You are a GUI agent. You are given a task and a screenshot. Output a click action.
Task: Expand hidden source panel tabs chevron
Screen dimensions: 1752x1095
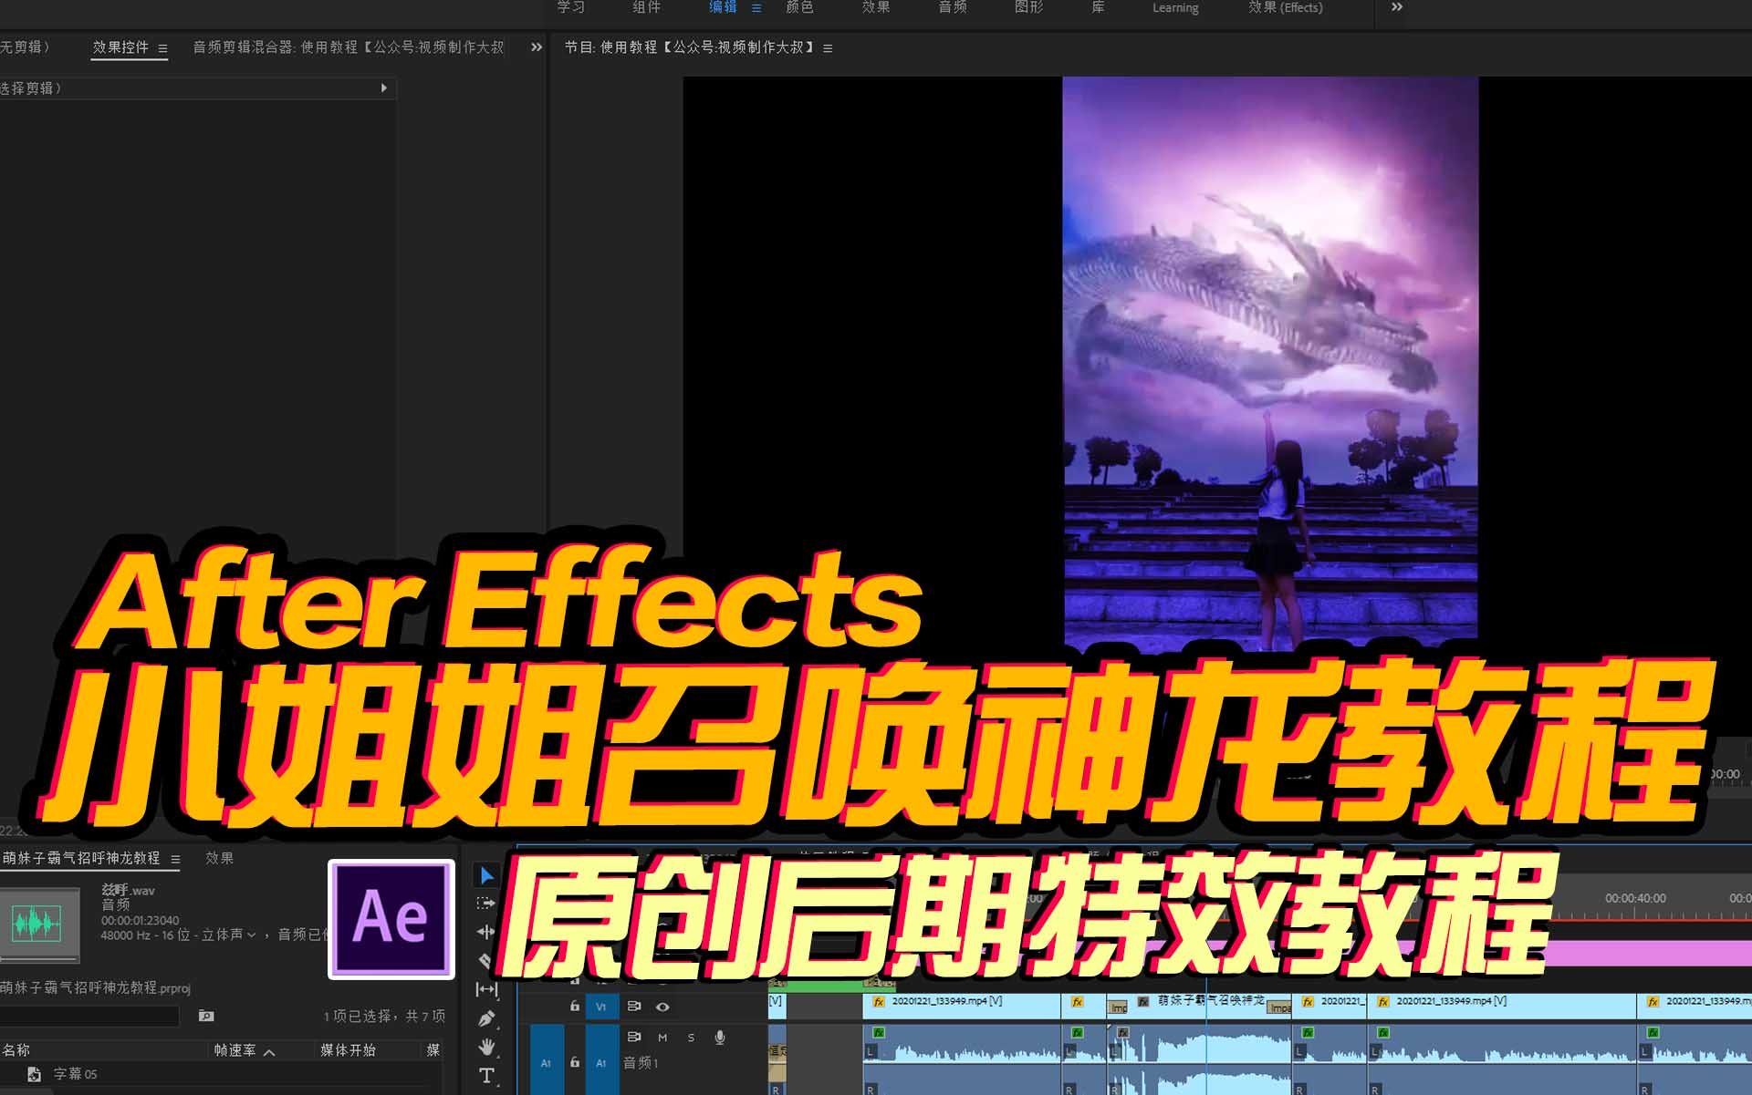tap(537, 47)
